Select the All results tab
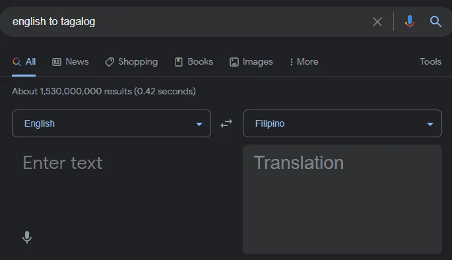The image size is (452, 260). pos(24,61)
